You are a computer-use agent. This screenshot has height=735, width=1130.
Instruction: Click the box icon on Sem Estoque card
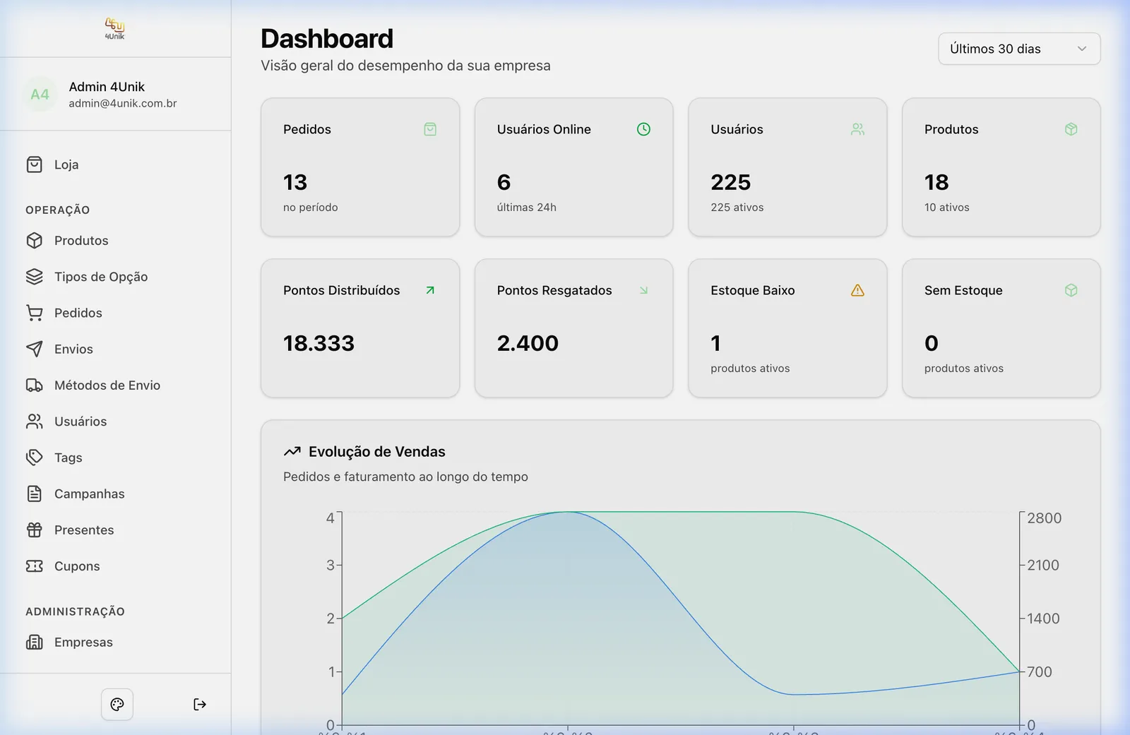click(1071, 290)
